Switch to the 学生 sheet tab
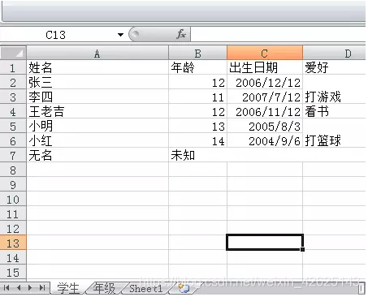368x297 pixels. click(68, 288)
